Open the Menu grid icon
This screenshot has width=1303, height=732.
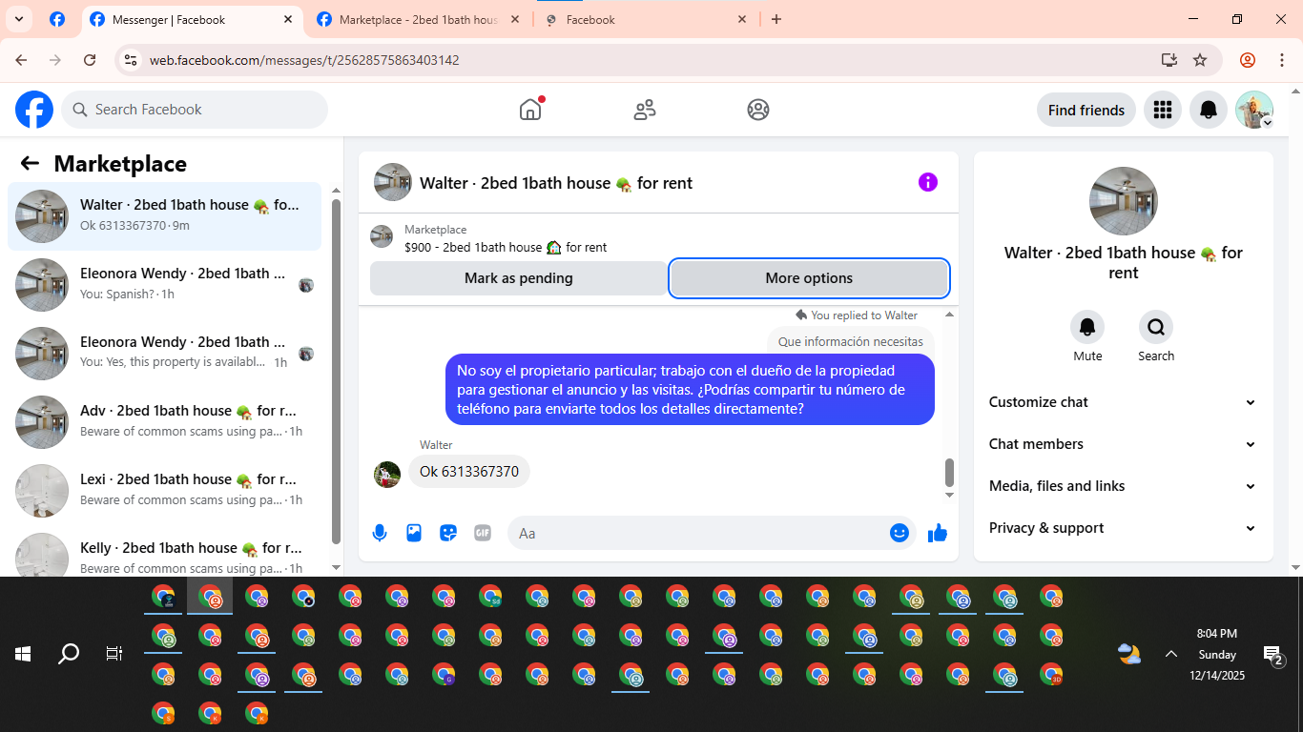click(1162, 110)
